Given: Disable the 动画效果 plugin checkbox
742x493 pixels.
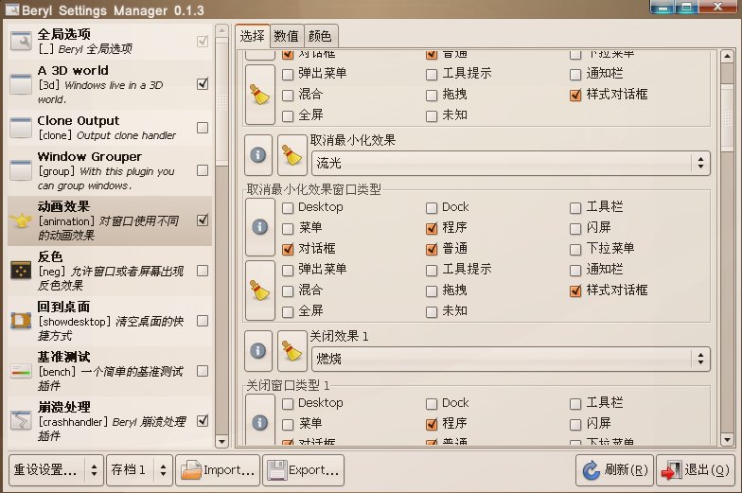Looking at the screenshot, I should (203, 220).
